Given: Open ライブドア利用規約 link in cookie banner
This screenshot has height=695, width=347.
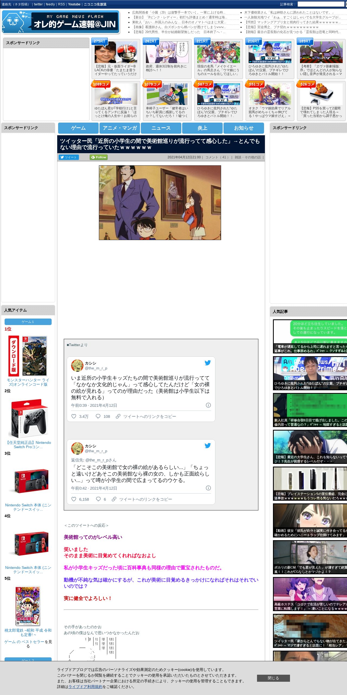Looking at the screenshot, I should click(85, 687).
